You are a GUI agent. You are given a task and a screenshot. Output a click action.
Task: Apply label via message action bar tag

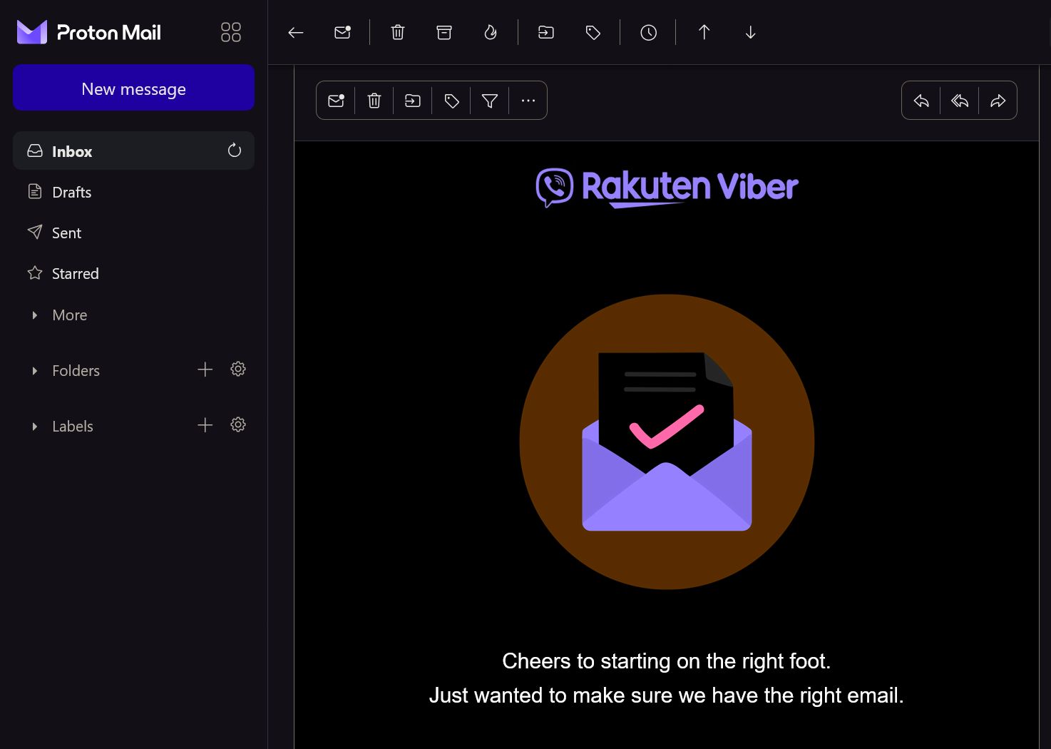click(x=451, y=101)
